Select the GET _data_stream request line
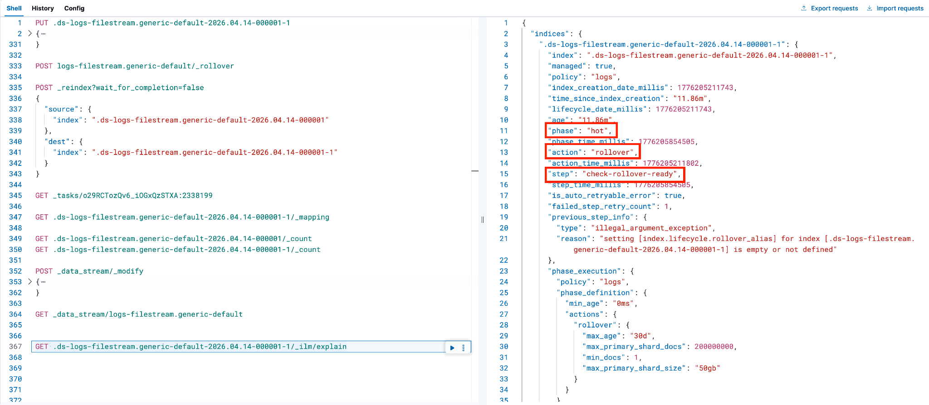Image resolution: width=929 pixels, height=405 pixels. [x=139, y=314]
